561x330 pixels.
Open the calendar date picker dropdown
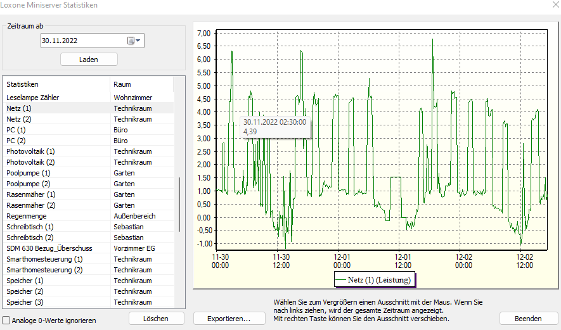pyautogui.click(x=135, y=41)
